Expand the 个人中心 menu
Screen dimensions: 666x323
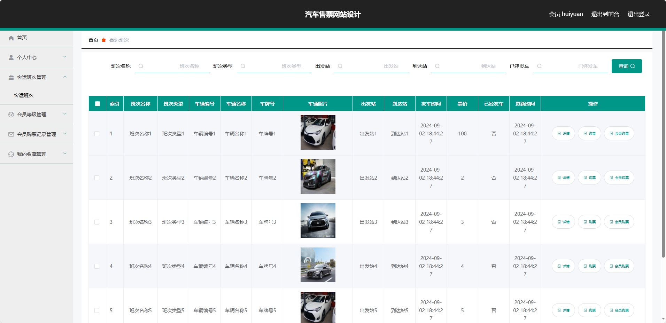pyautogui.click(x=65, y=57)
